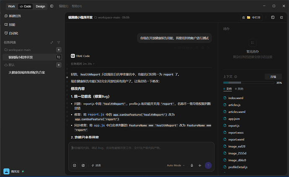Open the folder location dropdown button
This screenshot has height=177, width=289.
click(251, 18)
